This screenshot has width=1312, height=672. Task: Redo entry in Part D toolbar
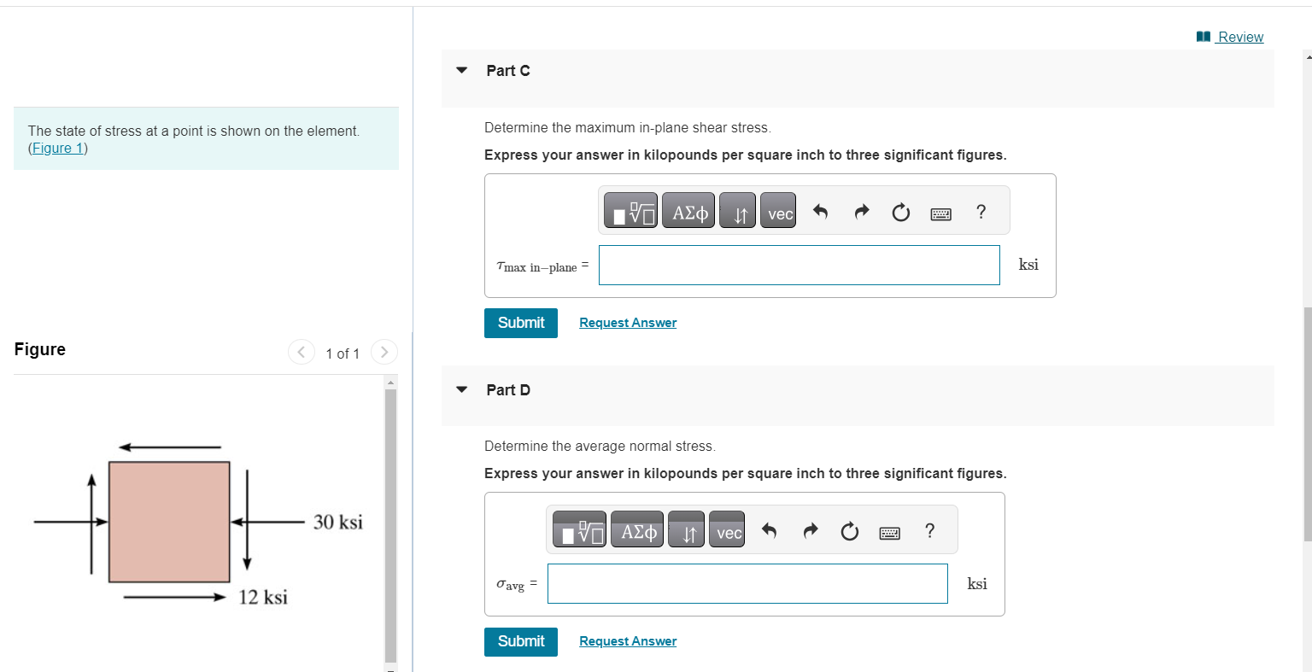810,531
